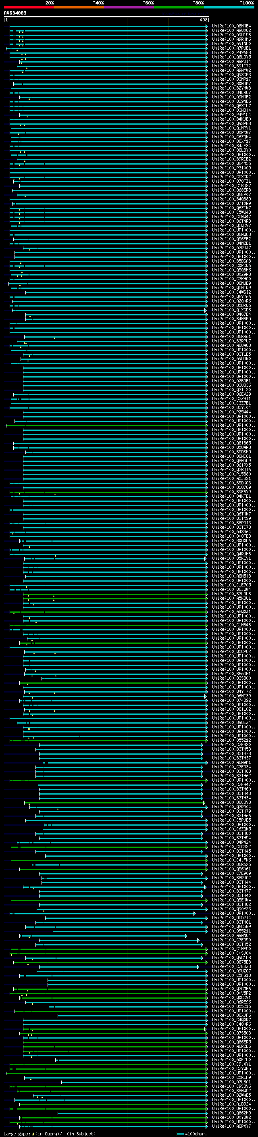The width and height of the screenshot is (258, 1137).
Task: Open hit UniRef100_A9U0C2
Action: click(x=231, y=31)
